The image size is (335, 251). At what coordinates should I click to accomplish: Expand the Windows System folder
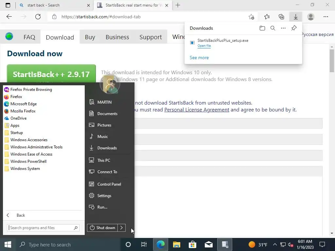[x=25, y=169]
